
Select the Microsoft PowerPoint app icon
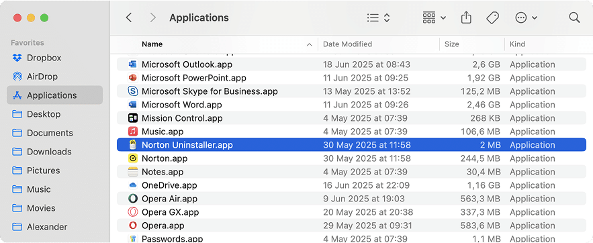point(133,78)
